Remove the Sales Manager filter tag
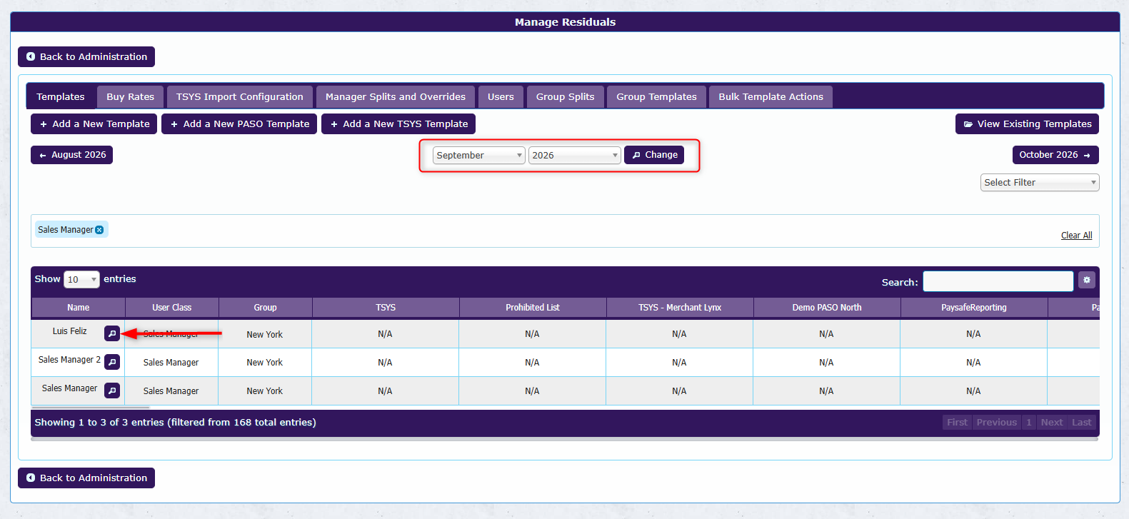 (99, 230)
